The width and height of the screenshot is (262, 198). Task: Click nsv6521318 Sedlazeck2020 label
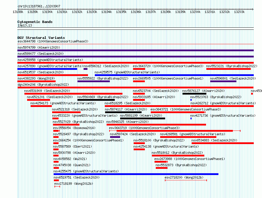(75, 109)
